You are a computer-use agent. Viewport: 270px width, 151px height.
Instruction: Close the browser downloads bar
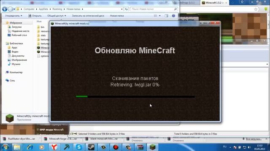(x=267, y=139)
